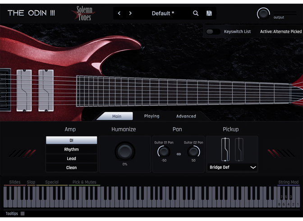303x221 pixels.
Task: Click the 0% humanize value
Action: 125,164
